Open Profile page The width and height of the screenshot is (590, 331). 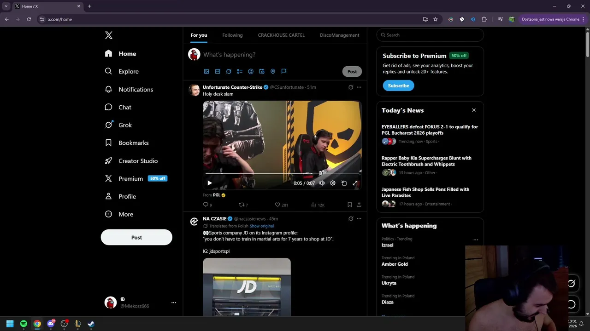(x=120, y=196)
